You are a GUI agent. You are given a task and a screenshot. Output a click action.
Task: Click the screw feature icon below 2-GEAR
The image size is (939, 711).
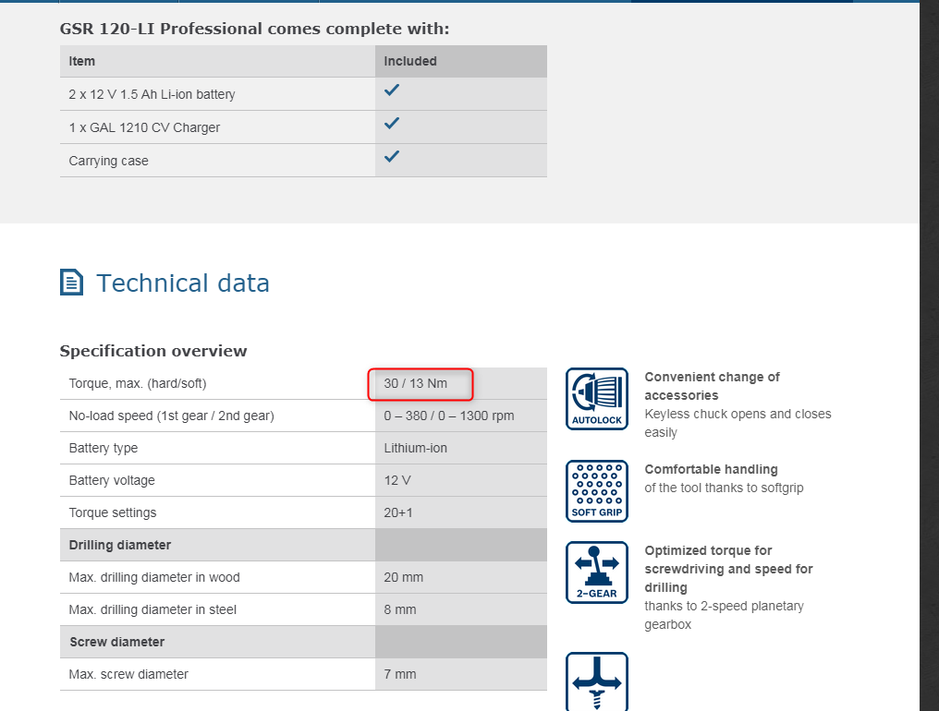pos(597,681)
